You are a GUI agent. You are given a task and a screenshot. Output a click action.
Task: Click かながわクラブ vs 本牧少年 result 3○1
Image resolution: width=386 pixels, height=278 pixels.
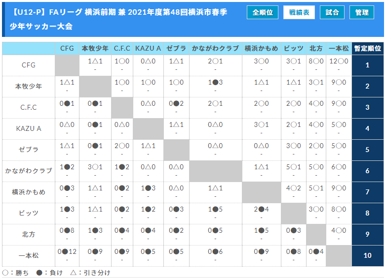click(95, 167)
